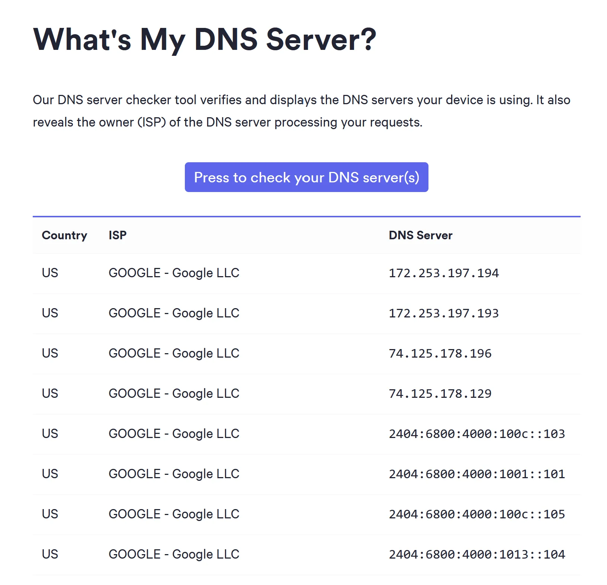Click the Google LLC cell in the 74.125.178.129 row
This screenshot has height=585, width=607.
pyautogui.click(x=174, y=394)
